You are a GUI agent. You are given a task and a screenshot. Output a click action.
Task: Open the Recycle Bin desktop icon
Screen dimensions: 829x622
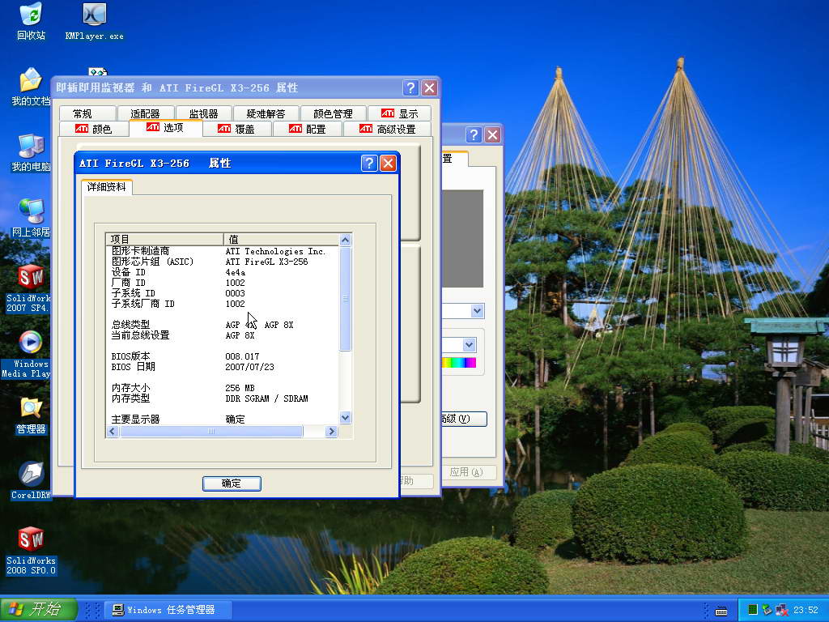32,22
